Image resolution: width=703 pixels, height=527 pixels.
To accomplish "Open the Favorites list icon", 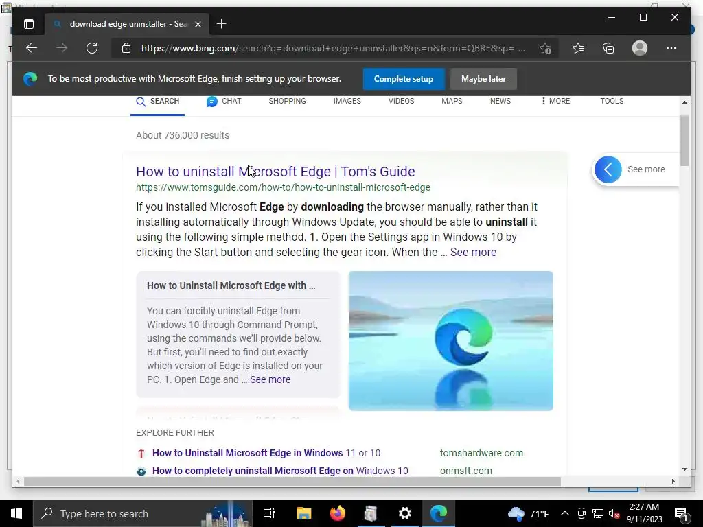I will (x=578, y=48).
